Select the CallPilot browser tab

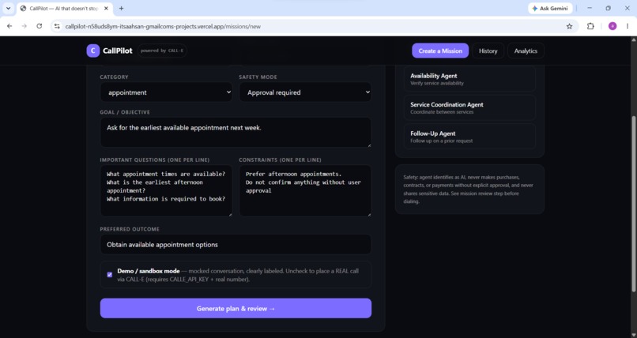65,9
